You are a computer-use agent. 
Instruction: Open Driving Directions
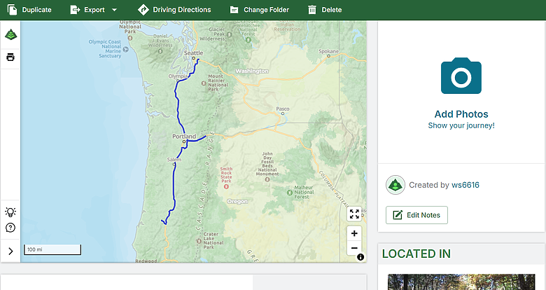174,10
